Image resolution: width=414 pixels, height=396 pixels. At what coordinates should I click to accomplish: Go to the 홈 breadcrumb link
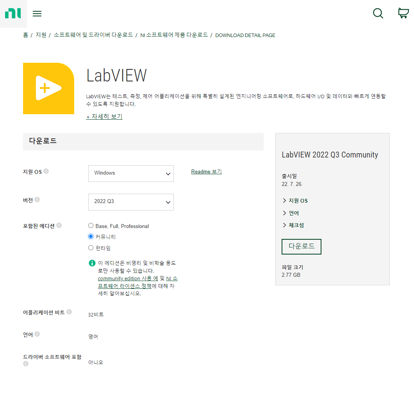25,35
